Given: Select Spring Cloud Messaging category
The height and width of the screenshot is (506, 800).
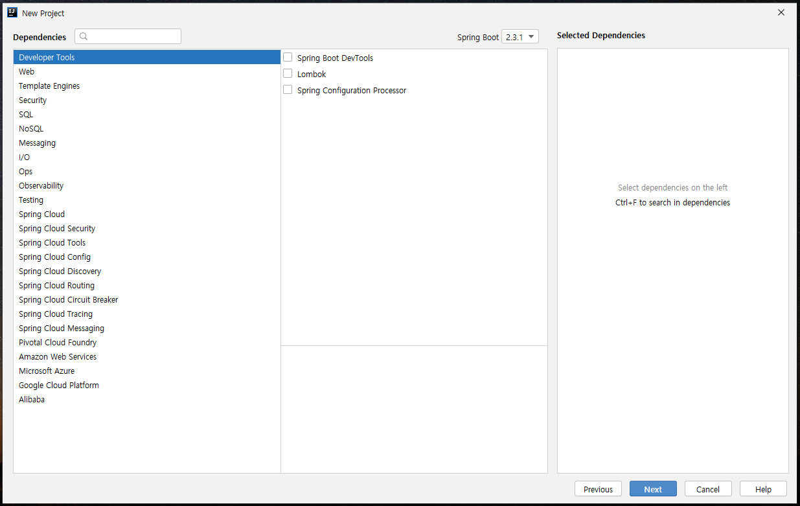Looking at the screenshot, I should 147,328.
